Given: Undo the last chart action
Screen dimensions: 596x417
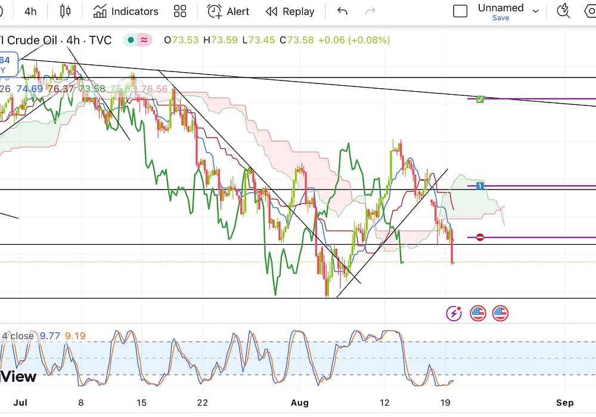Looking at the screenshot, I should (x=342, y=11).
